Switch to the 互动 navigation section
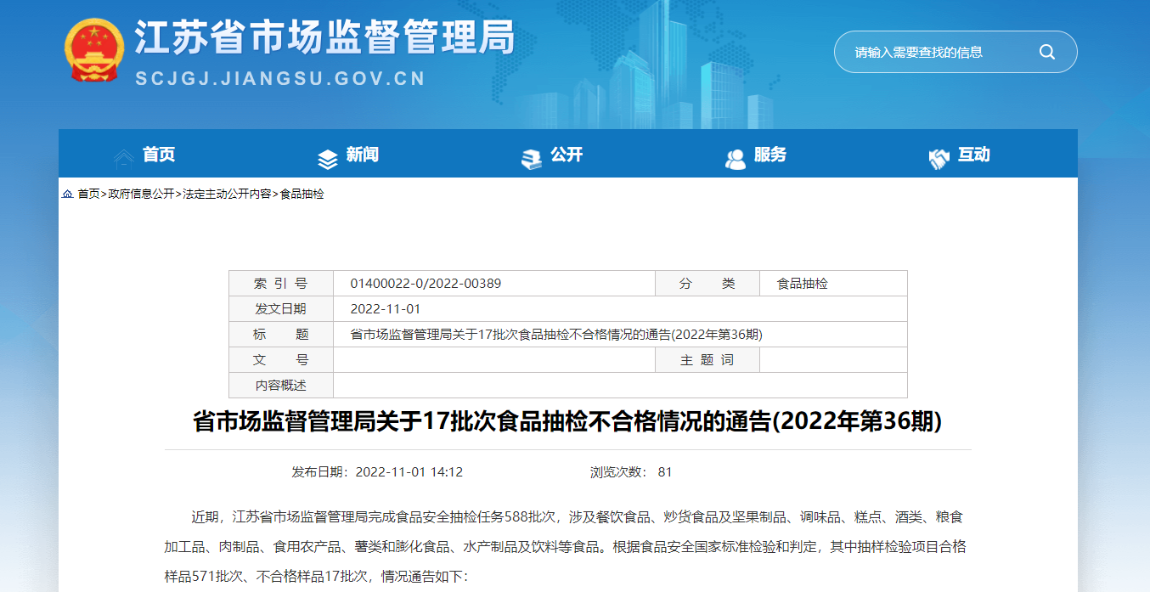 click(974, 155)
